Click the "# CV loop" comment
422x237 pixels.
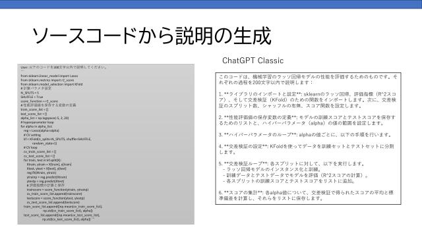click(30, 147)
